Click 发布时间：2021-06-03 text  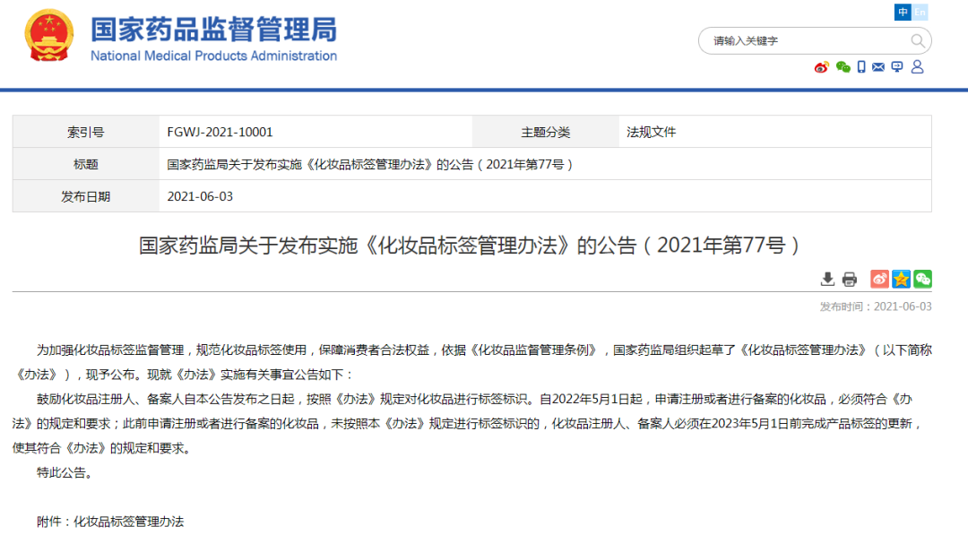(x=876, y=306)
